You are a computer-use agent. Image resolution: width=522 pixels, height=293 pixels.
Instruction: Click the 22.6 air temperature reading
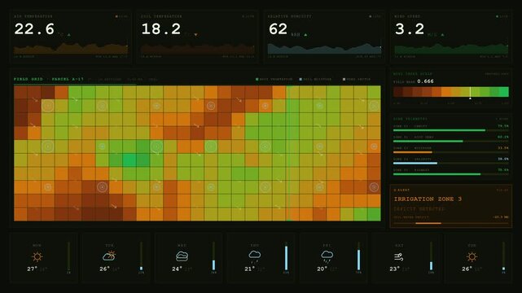[x=34, y=29]
